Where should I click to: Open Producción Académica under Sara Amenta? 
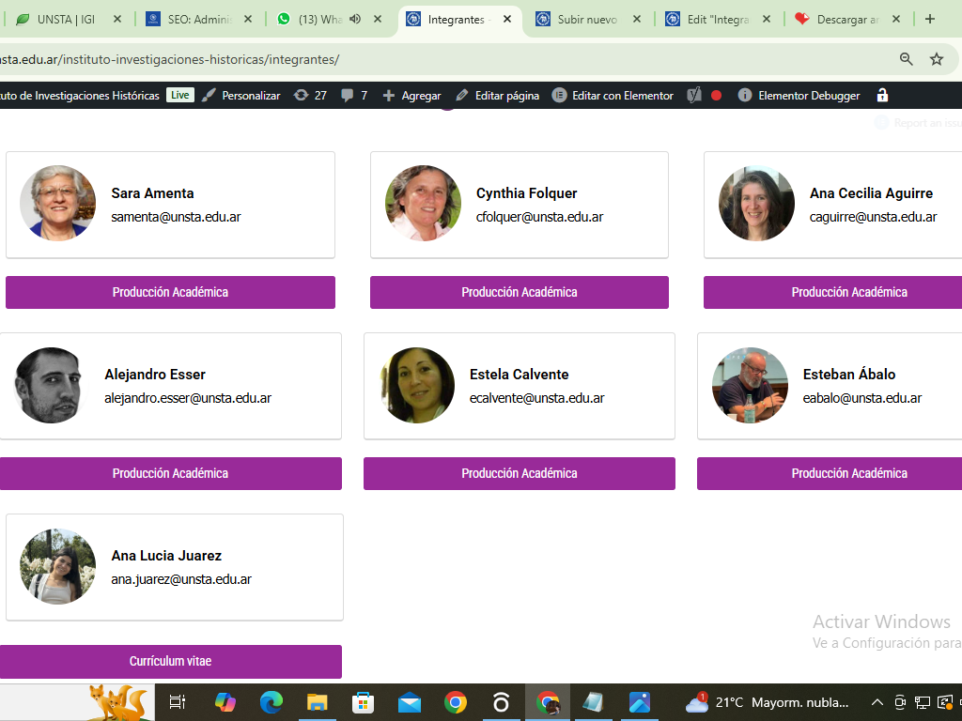tap(170, 292)
